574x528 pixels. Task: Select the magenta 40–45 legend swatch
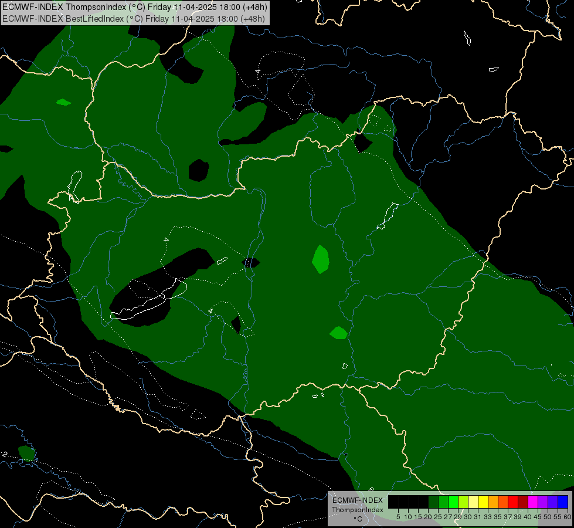533,502
